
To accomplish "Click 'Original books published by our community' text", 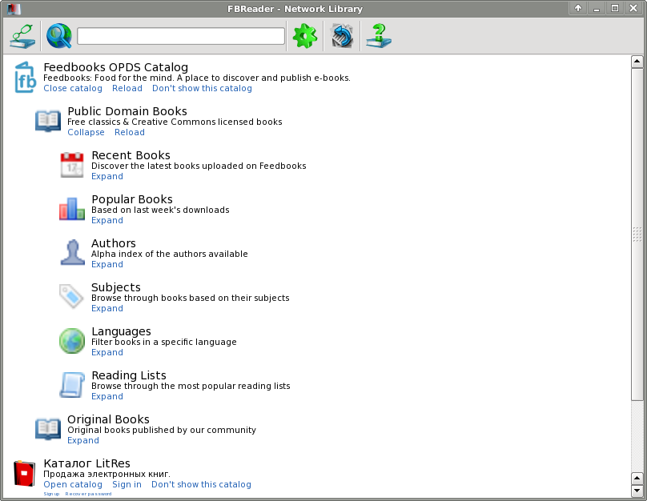I will (162, 430).
